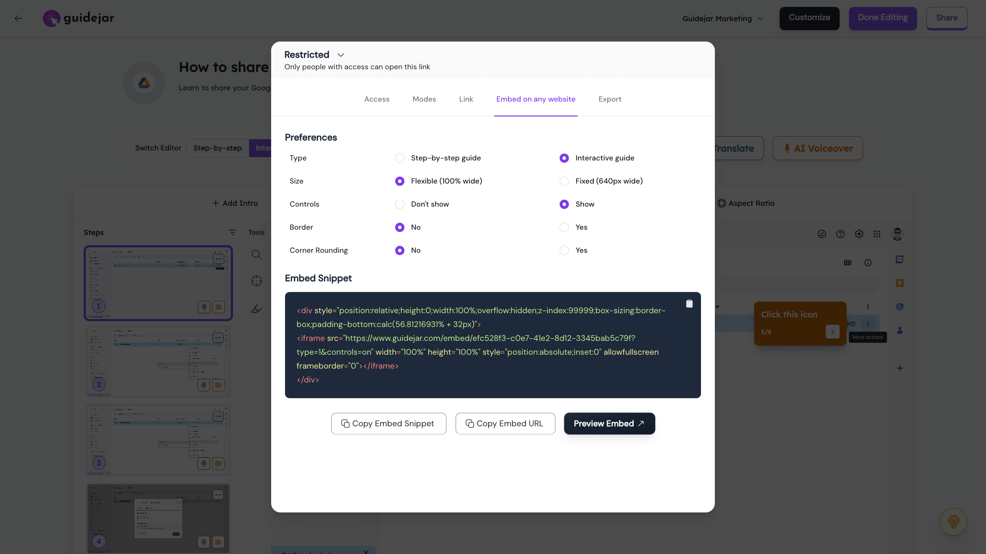The width and height of the screenshot is (986, 554).
Task: Set Corner Rounding to Yes
Action: coord(564,250)
